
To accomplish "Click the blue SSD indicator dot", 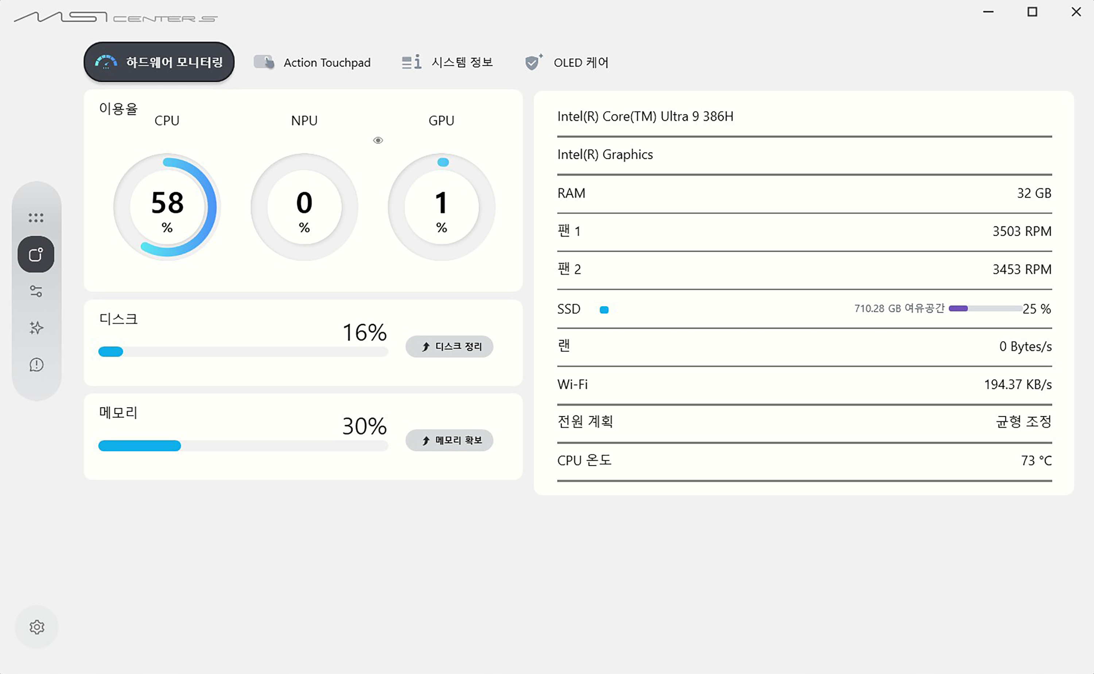I will [604, 309].
